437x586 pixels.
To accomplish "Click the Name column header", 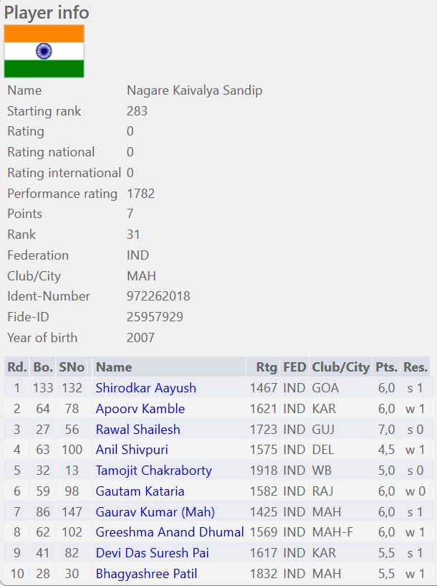I will click(x=114, y=367).
